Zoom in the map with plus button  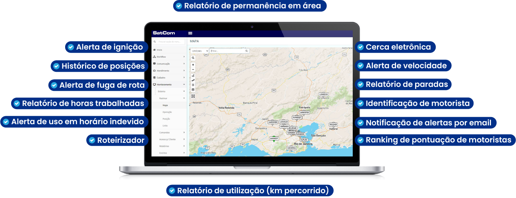pos(193,65)
